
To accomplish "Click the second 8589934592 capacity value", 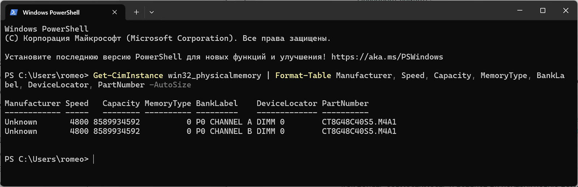I will [x=116, y=132].
